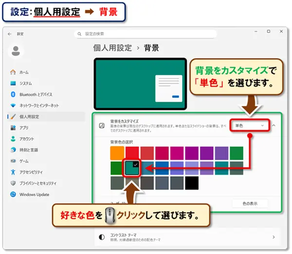Click 個人用設定 breadcrumb link
The height and width of the screenshot is (254, 292).
(x=112, y=48)
